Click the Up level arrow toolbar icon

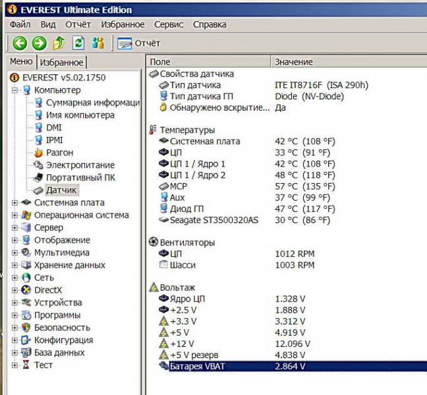59,43
